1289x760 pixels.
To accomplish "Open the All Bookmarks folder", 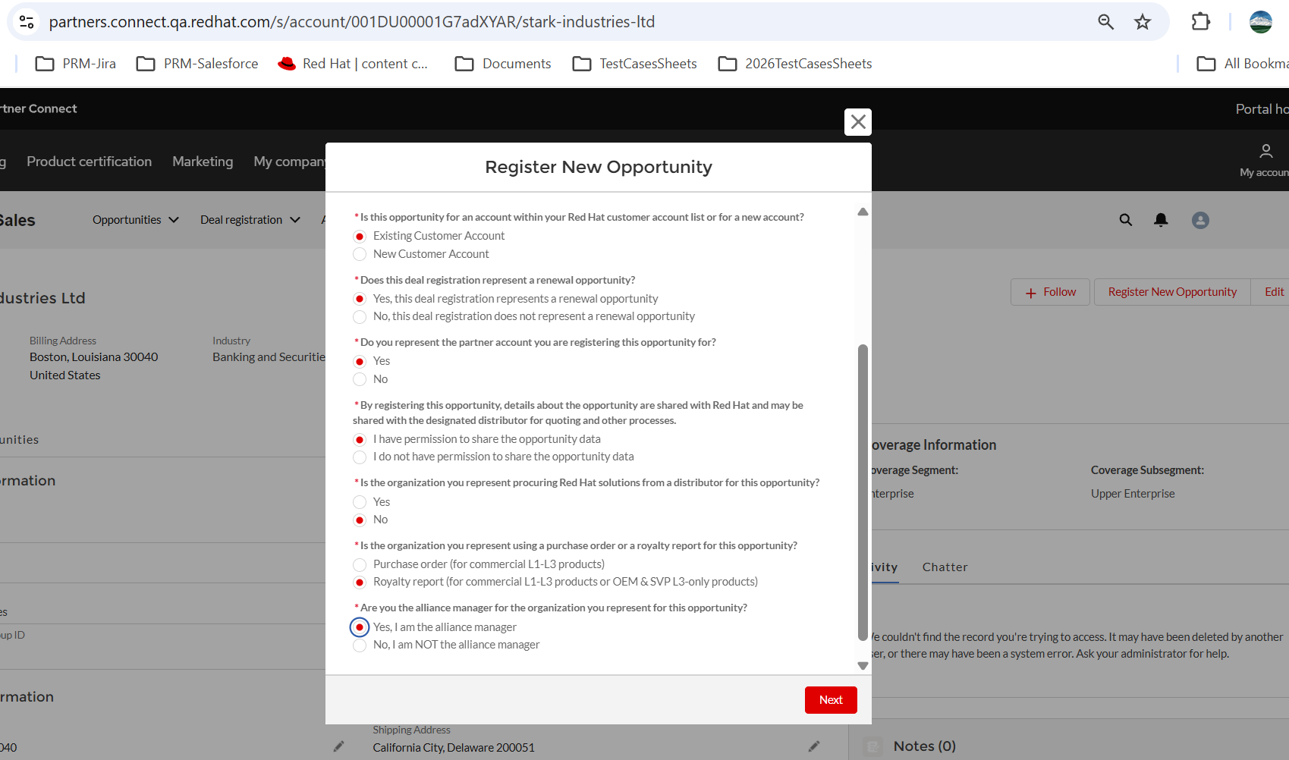I will coord(1243,64).
